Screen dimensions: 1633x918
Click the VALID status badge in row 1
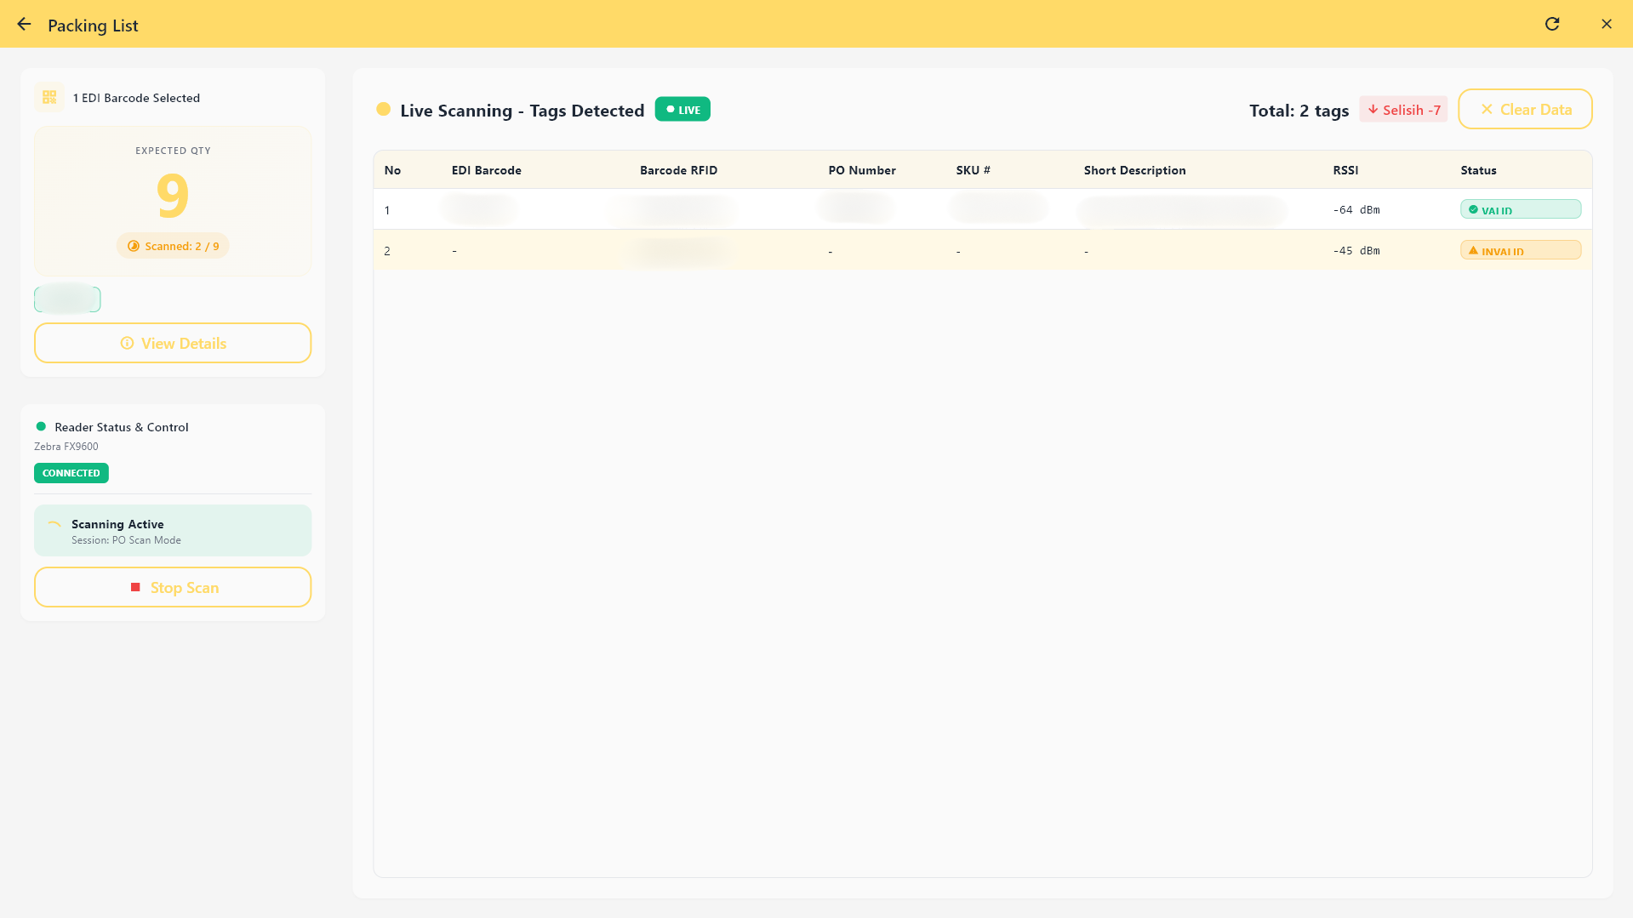point(1520,210)
